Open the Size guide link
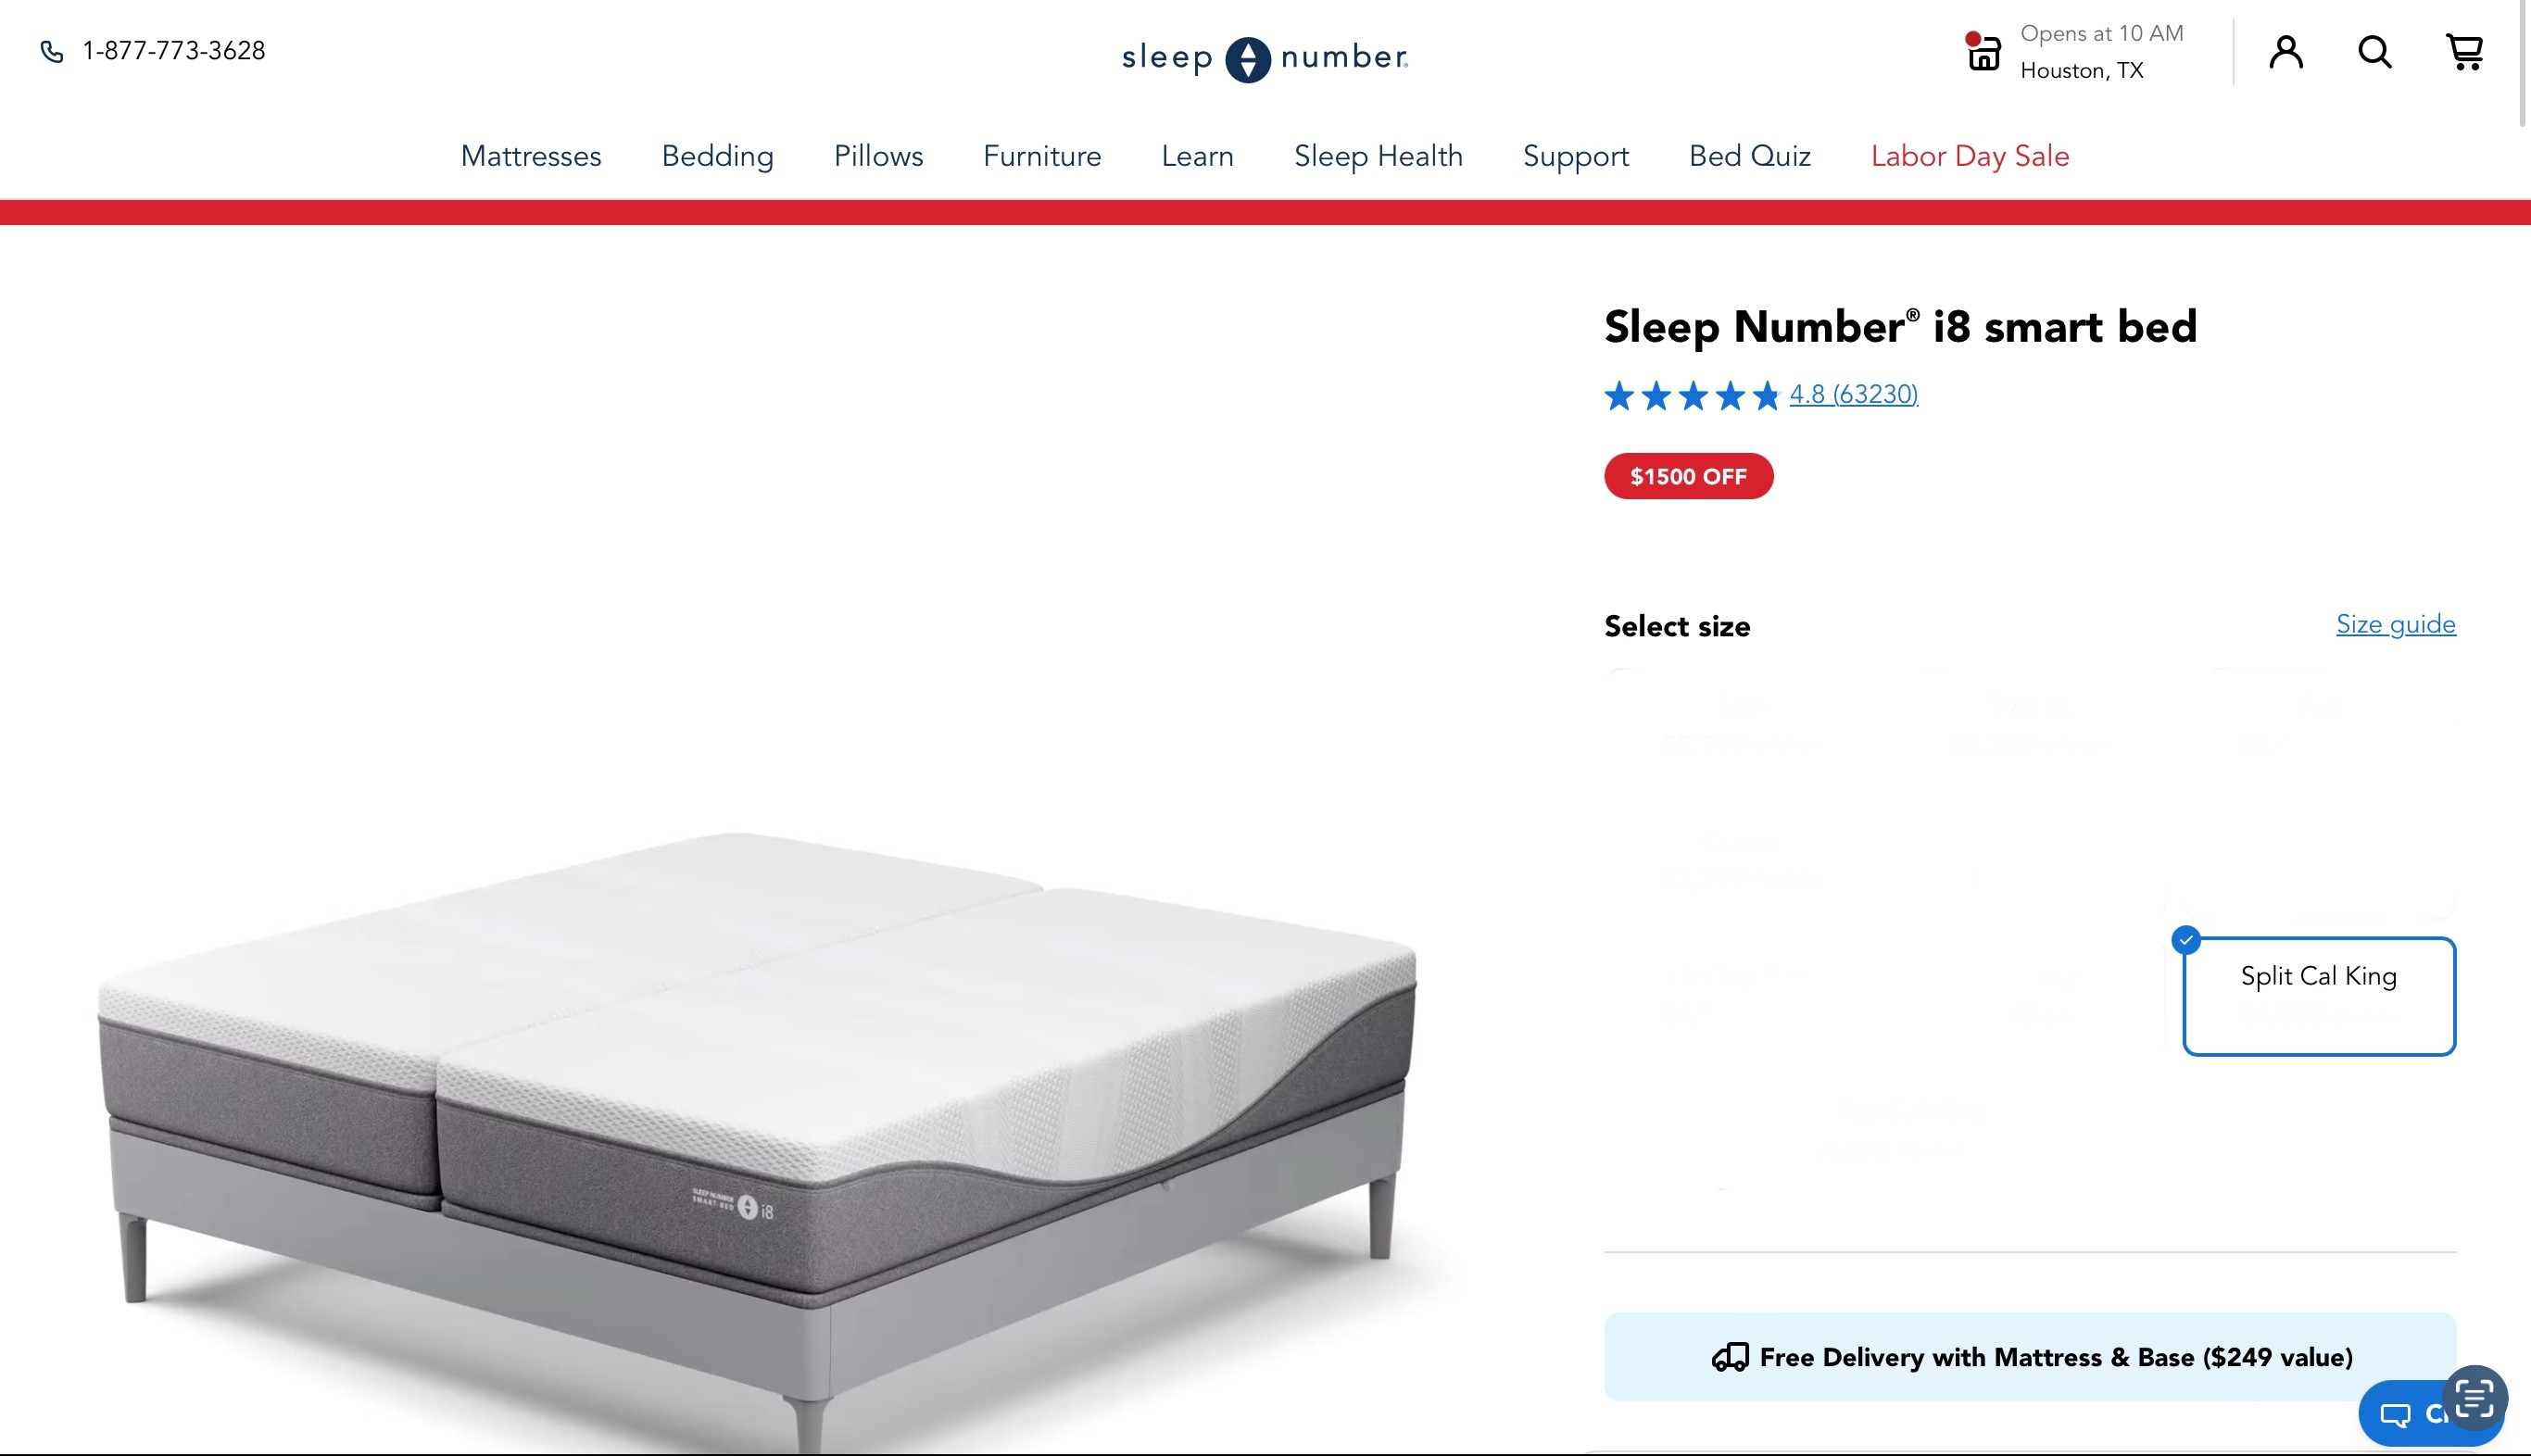 (2396, 624)
